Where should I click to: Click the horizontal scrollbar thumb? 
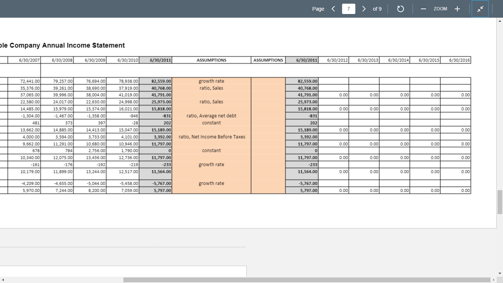(x=307, y=280)
